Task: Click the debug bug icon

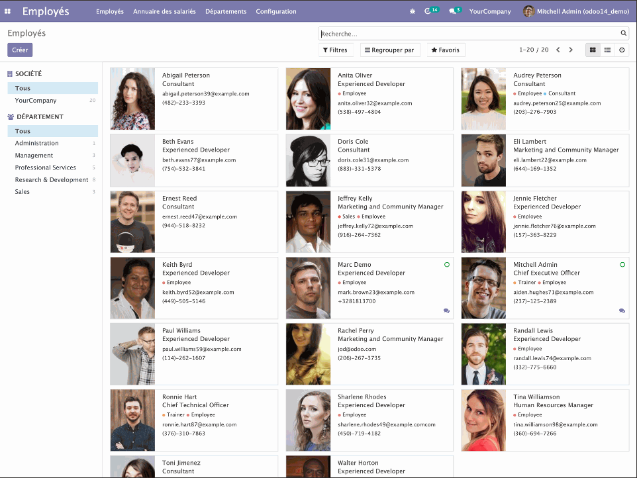Action: click(413, 11)
